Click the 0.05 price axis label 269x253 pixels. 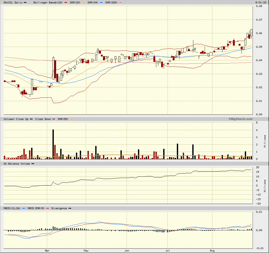(x=259, y=47)
